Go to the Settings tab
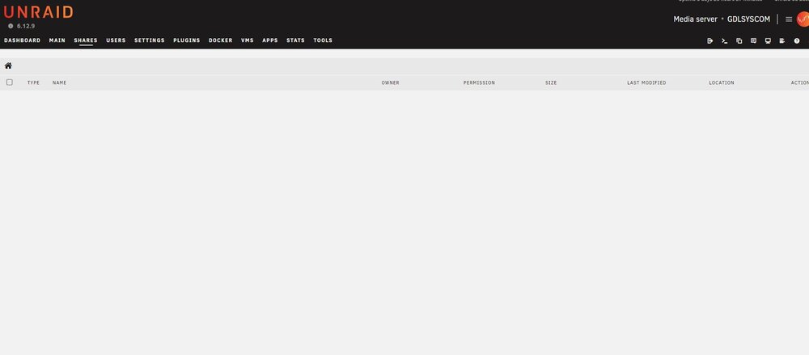The width and height of the screenshot is (809, 355). click(150, 40)
